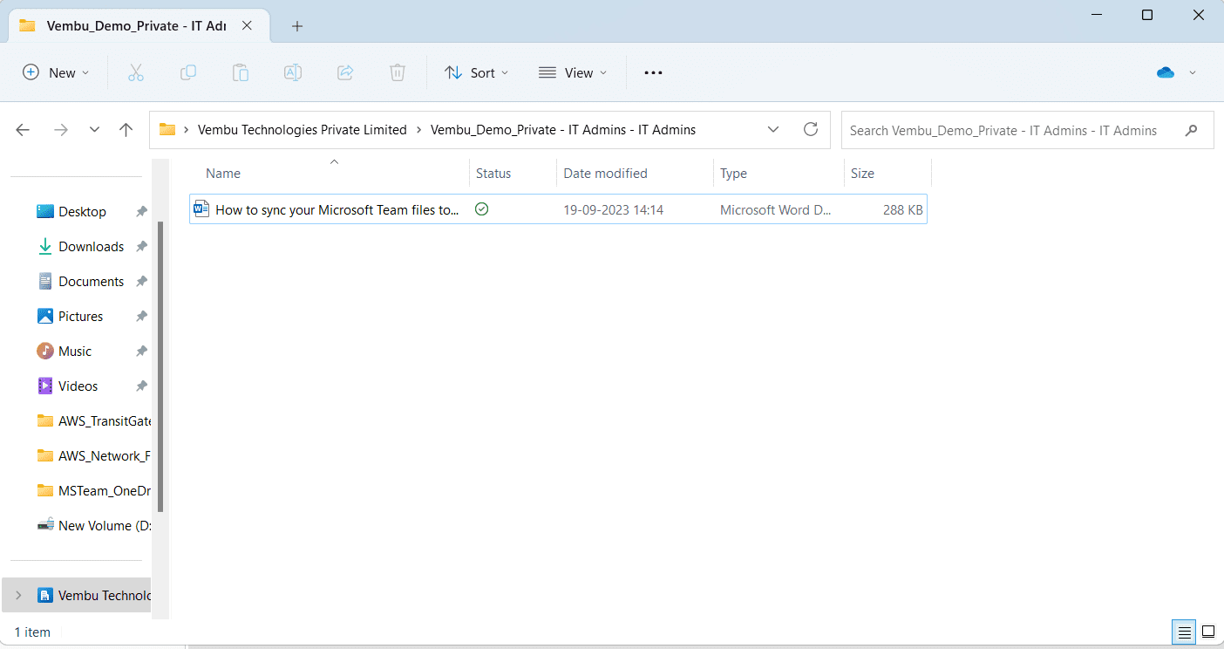Viewport: 1224px width, 649px height.
Task: Open Desktop in navigation pane
Action: [x=82, y=212]
